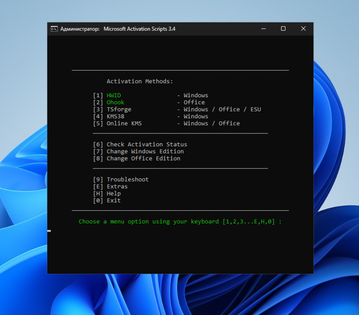Click the Online KMS menu entry
The width and height of the screenshot is (359, 315).
click(124, 124)
